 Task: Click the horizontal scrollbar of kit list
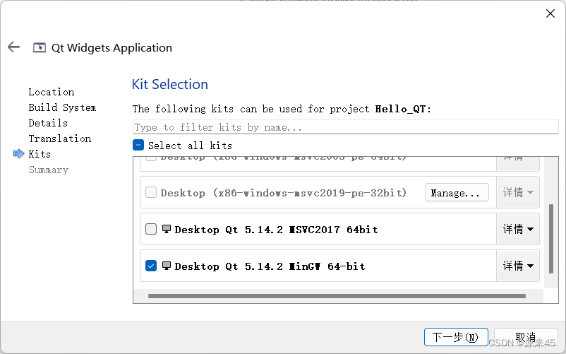(x=337, y=296)
